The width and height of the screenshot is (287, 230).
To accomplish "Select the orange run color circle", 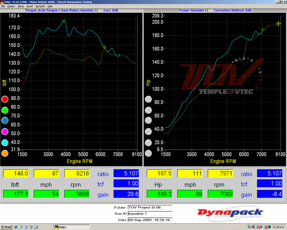I will 5,153.
